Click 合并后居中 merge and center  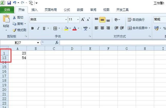tap(138, 28)
